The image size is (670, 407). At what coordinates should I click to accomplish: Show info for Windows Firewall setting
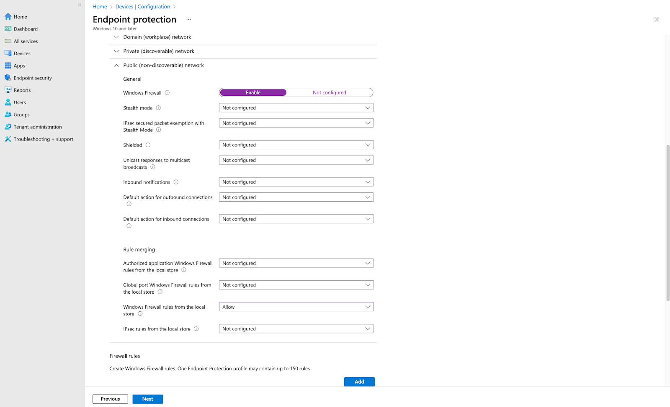pyautogui.click(x=167, y=93)
